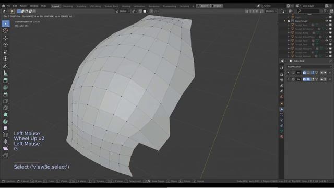Open the Render menu
334x188 pixels.
coord(23,6)
